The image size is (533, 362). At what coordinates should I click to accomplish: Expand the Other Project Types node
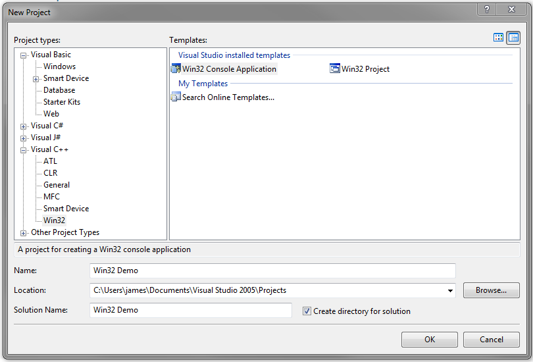[24, 233]
